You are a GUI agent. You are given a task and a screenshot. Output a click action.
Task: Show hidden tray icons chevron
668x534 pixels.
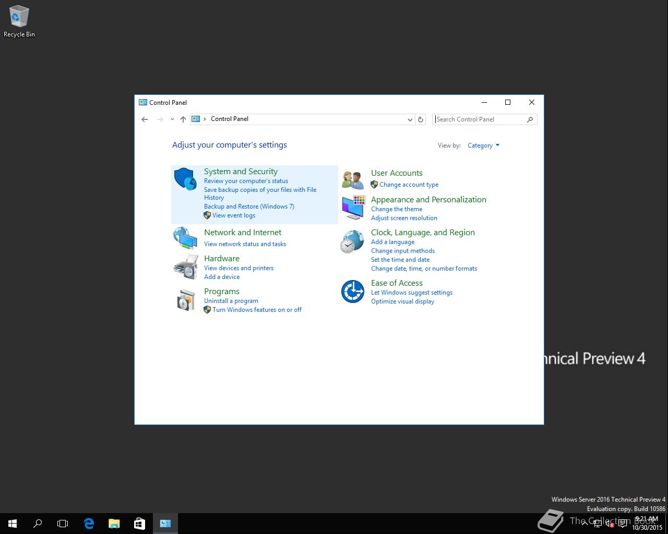tap(585, 524)
